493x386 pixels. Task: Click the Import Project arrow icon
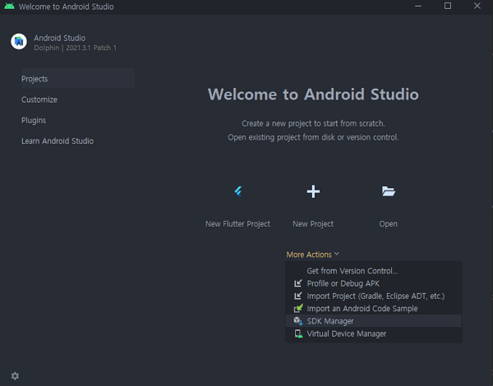(297, 296)
